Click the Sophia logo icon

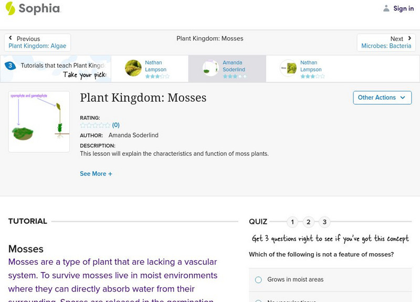pos(10,8)
